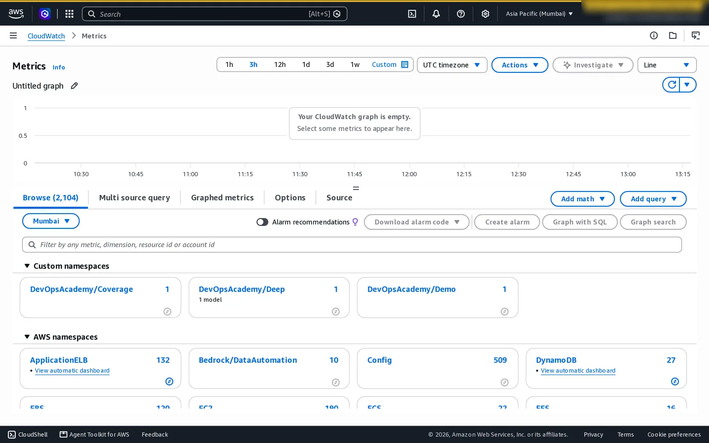
Task: Edit the Untitled graph name with pencil icon
Action: [x=74, y=86]
